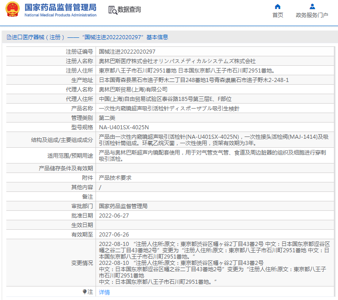Click the 第二类 management category value
This screenshot has height=300, width=338.
tap(107, 118)
